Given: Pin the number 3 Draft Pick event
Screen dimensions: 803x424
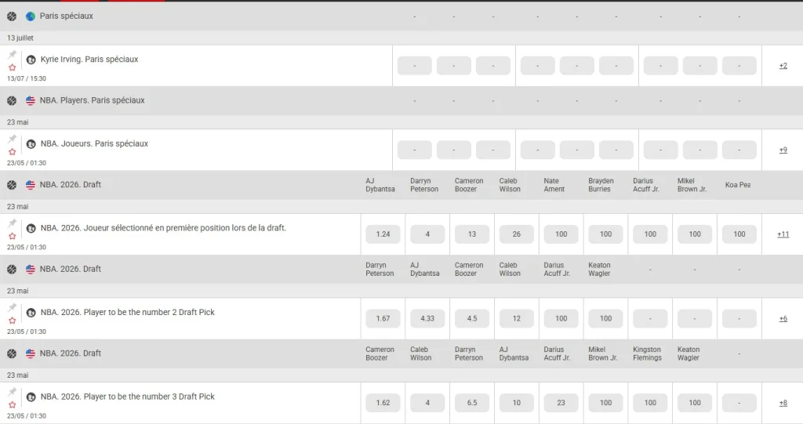Looking at the screenshot, I should pyautogui.click(x=13, y=392).
